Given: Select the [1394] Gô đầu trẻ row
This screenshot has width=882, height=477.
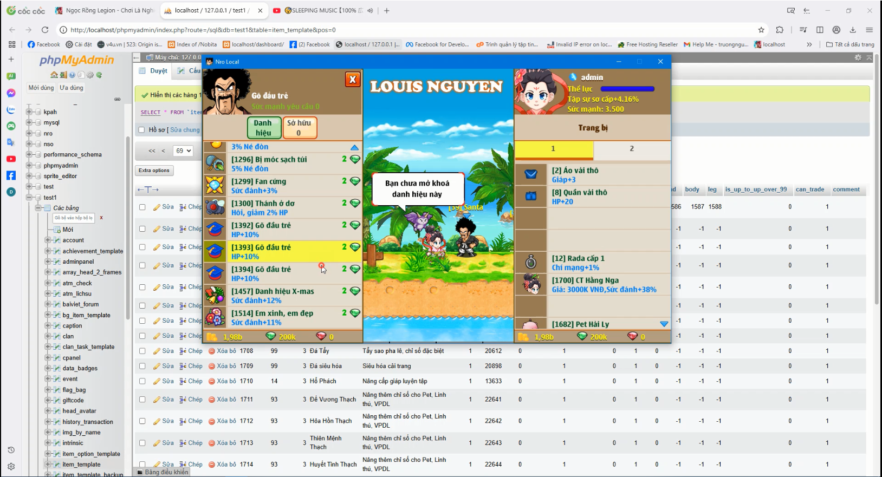Looking at the screenshot, I should click(282, 273).
